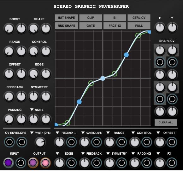This screenshot has height=171, width=183.
Task: Toggle the CLIP mode button
Action: point(91,18)
